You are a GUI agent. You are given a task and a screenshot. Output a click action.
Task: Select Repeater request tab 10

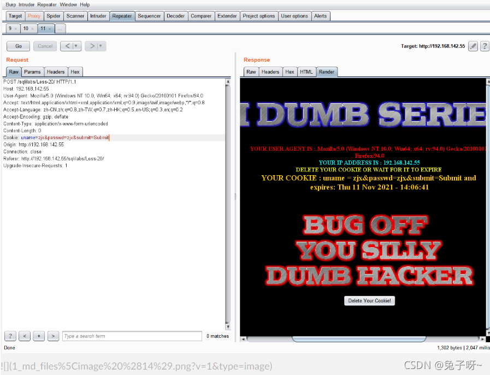click(26, 28)
